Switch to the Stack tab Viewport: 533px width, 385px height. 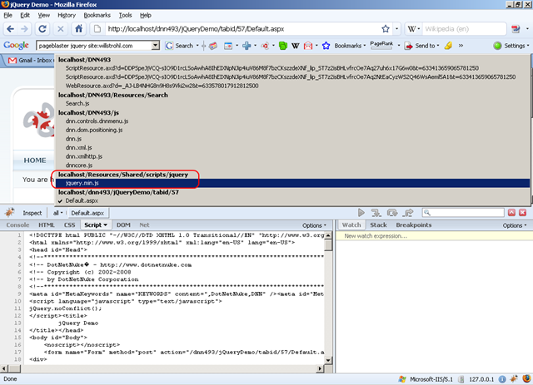coord(378,225)
